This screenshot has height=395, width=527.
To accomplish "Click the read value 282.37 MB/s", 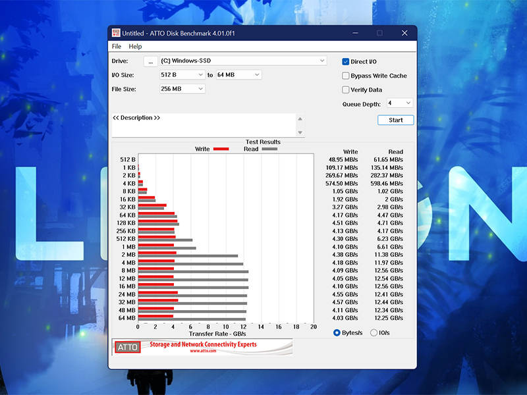I will pos(387,175).
